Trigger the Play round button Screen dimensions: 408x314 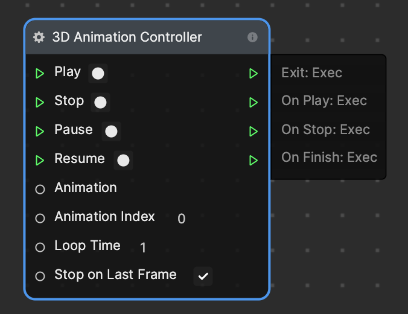click(x=98, y=74)
